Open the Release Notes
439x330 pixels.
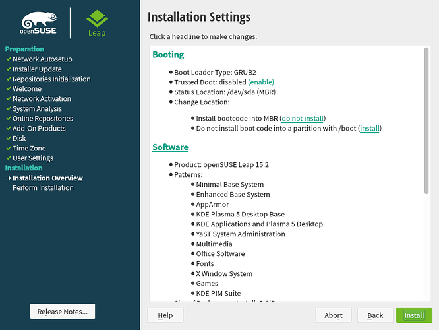[x=63, y=312]
